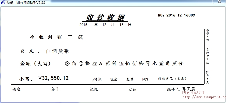Click the numeric amount ¥32,550.12
This screenshot has height=103, width=226.
(x=54, y=78)
